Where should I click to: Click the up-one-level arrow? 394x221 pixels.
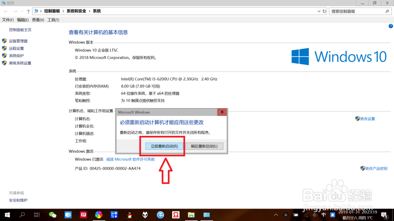(28, 11)
